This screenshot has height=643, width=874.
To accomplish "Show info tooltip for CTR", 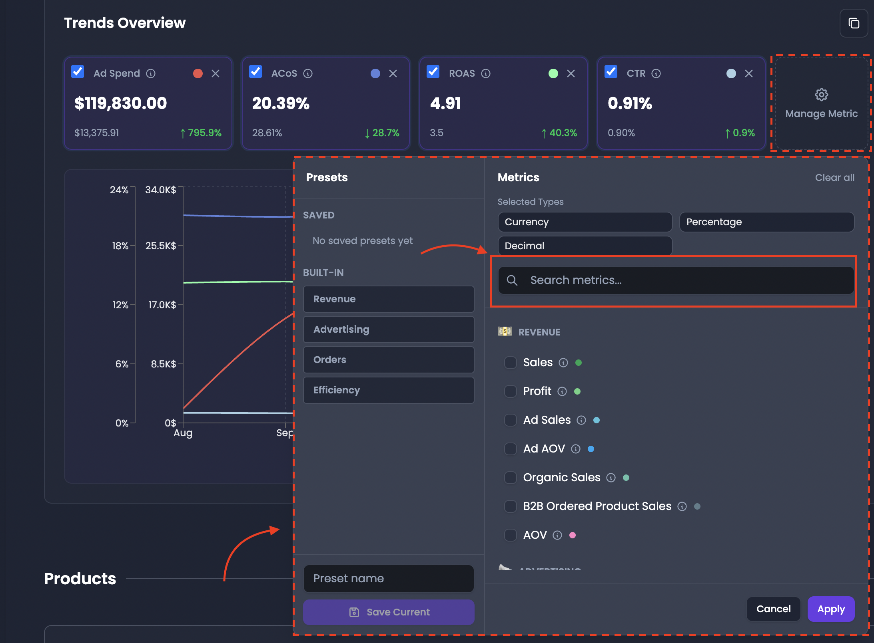I will point(656,73).
